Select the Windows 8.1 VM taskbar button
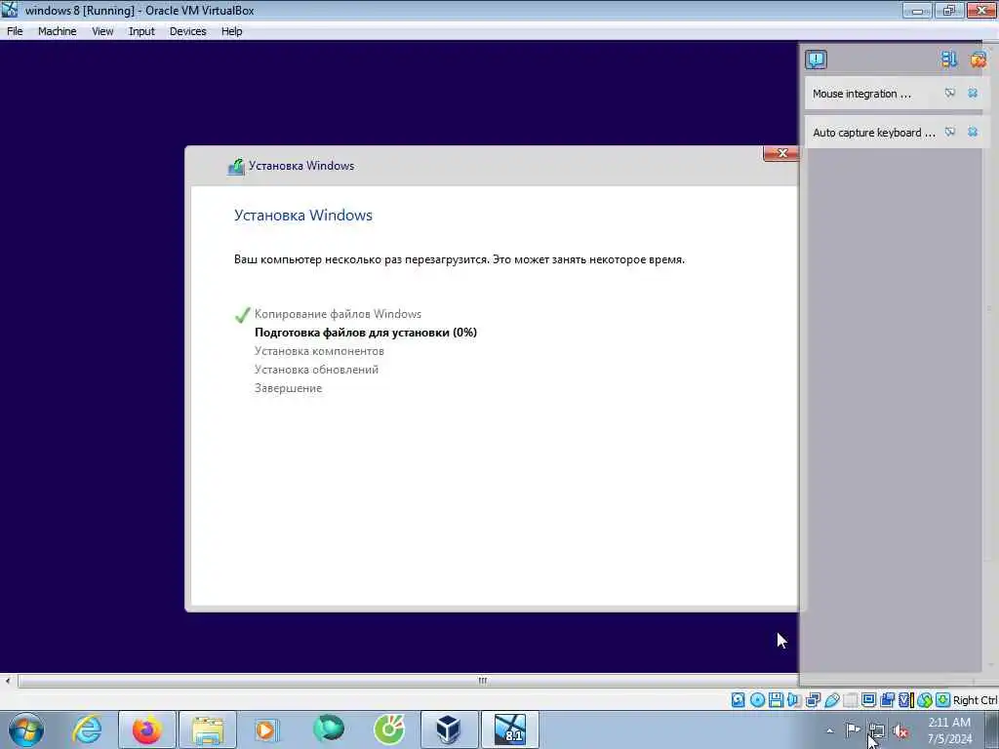This screenshot has width=999, height=749. pos(510,729)
